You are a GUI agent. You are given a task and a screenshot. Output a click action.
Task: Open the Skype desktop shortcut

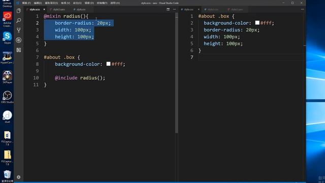point(7,38)
